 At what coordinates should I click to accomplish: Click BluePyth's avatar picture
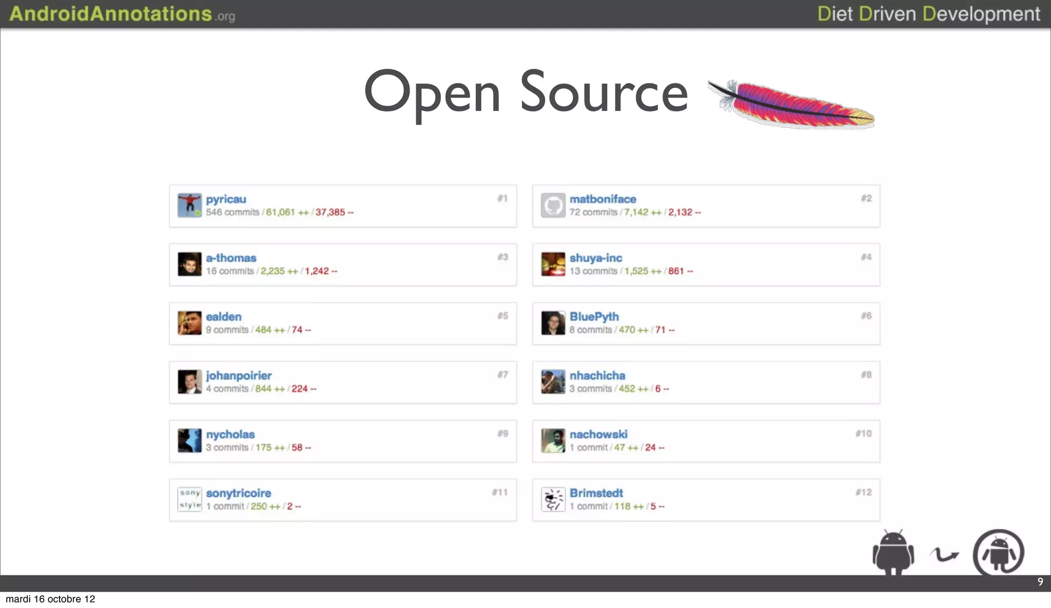(x=553, y=323)
